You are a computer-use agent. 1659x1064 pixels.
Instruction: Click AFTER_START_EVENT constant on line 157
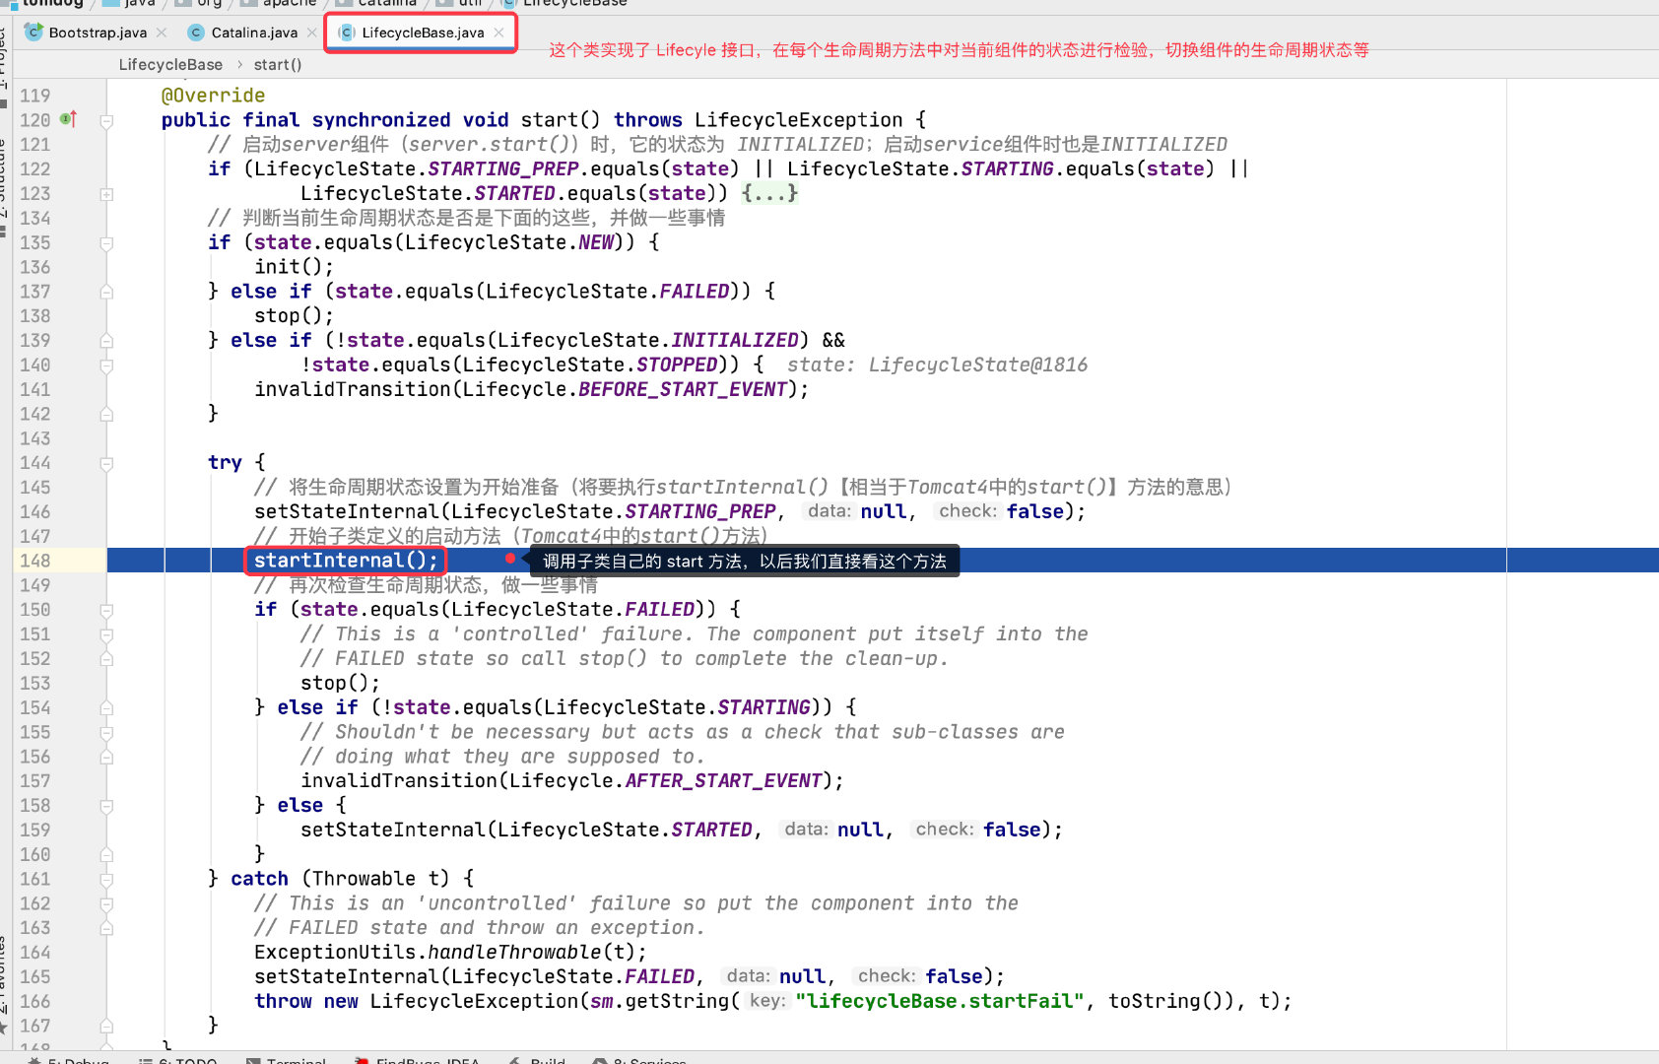tap(722, 780)
